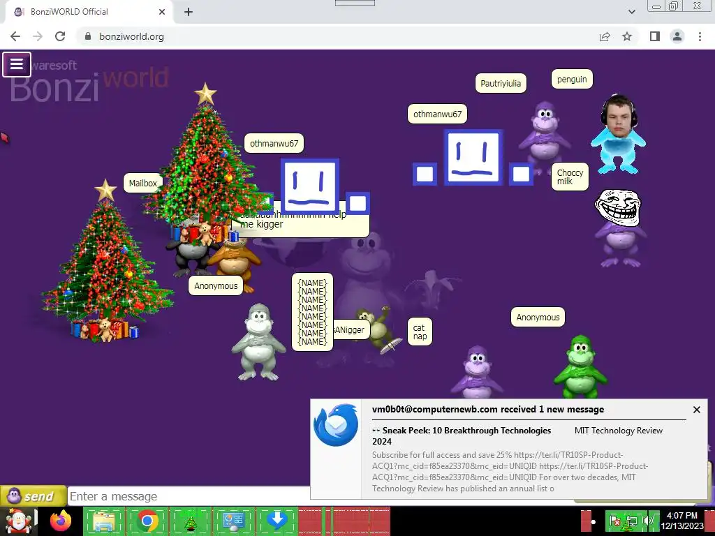Open File Explorer from the taskbar
The image size is (715, 536).
(x=104, y=521)
